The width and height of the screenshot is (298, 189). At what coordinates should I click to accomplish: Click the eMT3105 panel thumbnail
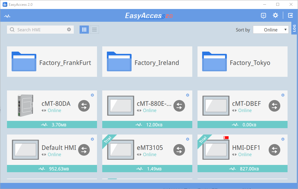coord(121,150)
